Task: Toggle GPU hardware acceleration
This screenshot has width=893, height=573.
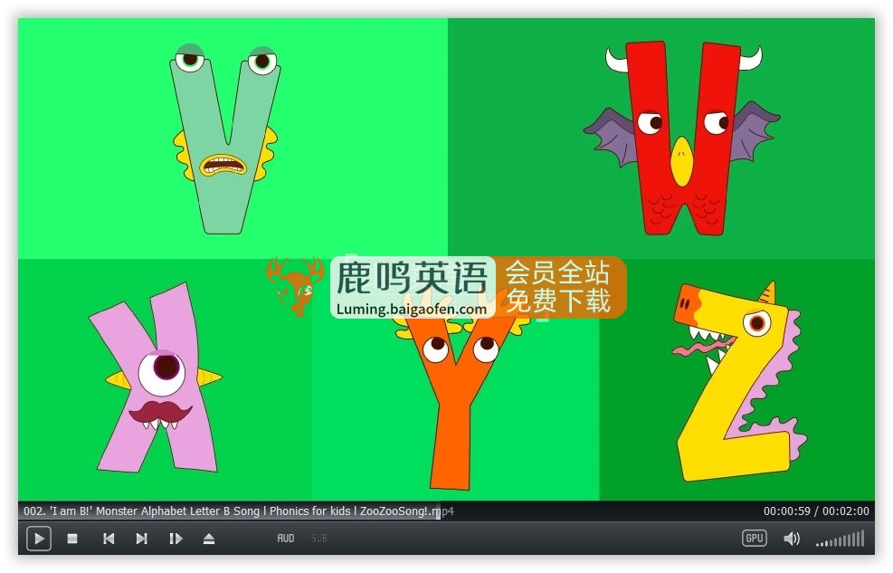Action: point(754,539)
